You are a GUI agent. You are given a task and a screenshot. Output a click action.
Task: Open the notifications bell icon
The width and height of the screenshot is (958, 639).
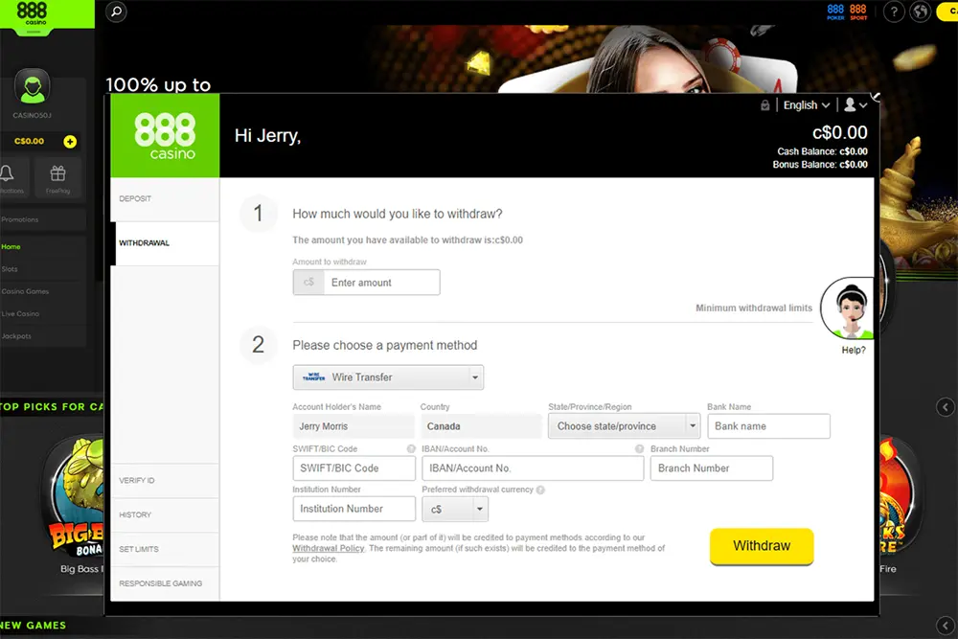point(8,173)
